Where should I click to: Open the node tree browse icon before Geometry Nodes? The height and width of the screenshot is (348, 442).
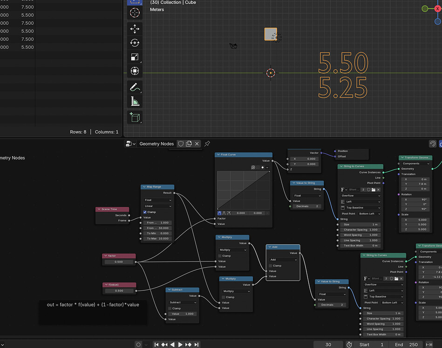(x=130, y=144)
